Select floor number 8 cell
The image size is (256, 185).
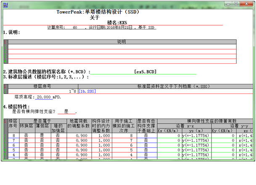coord(14,135)
